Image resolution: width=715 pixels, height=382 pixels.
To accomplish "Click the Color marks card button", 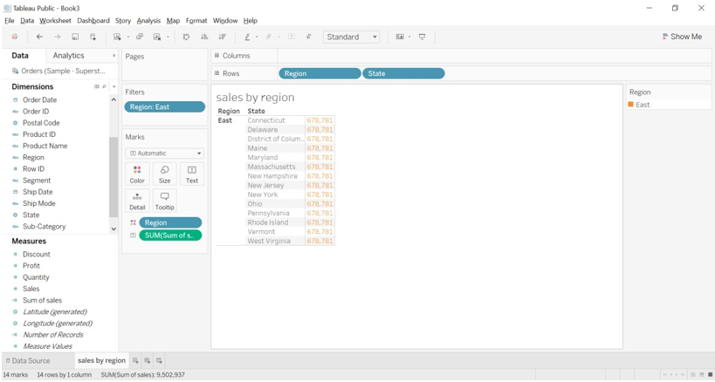I will tap(137, 174).
